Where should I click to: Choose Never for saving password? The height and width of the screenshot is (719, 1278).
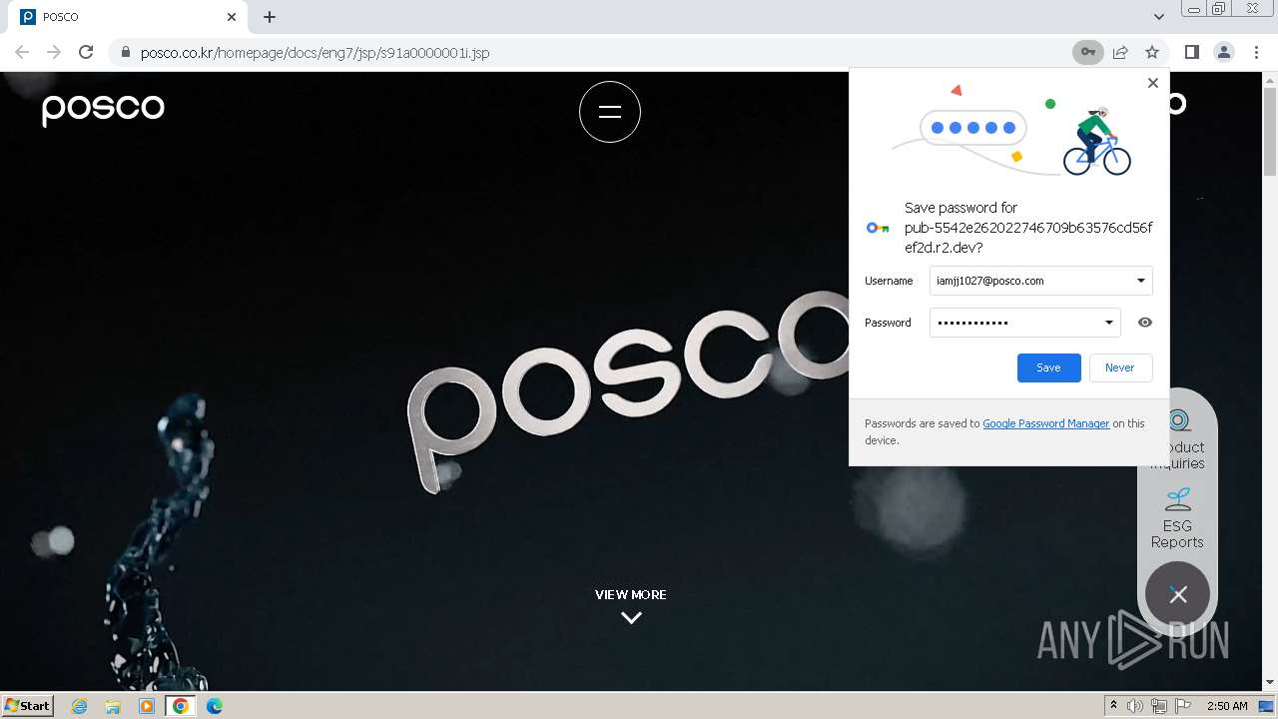(x=1120, y=367)
